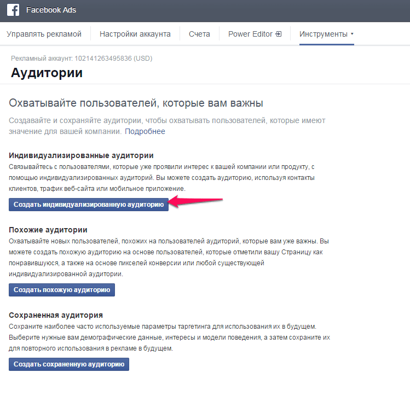The width and height of the screenshot is (410, 396).
Task: Click the Похожие аудитории heading
Action: [48, 230]
